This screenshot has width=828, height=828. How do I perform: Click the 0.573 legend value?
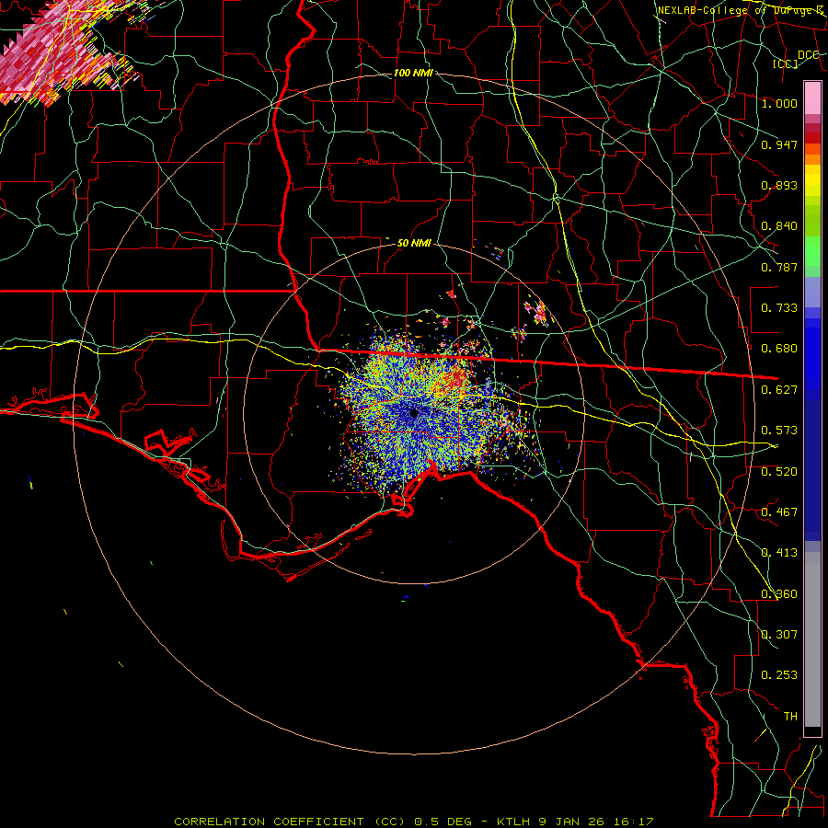click(x=779, y=431)
